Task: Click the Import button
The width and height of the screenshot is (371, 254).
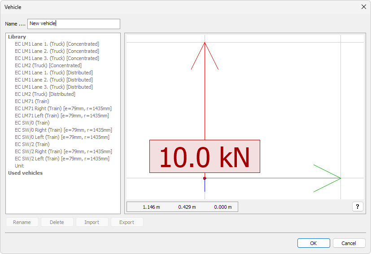Action: click(x=92, y=222)
